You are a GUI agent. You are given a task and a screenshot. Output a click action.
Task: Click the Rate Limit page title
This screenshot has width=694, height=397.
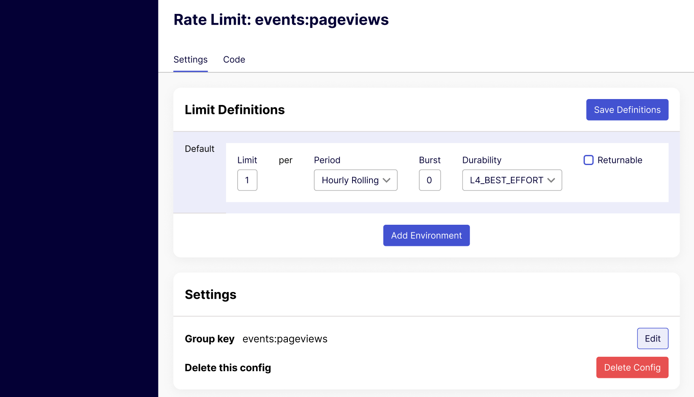tap(281, 20)
